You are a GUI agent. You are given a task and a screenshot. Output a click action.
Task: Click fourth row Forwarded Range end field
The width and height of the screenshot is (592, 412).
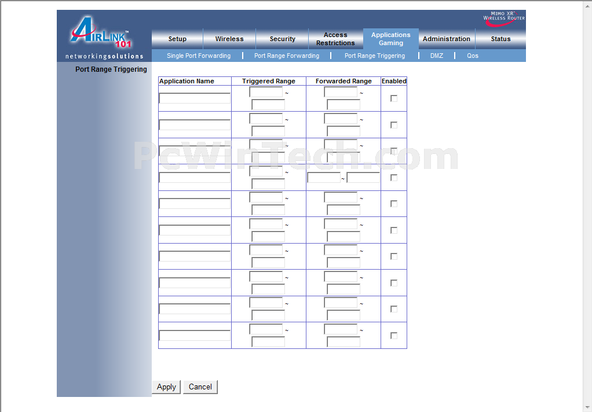tap(363, 178)
